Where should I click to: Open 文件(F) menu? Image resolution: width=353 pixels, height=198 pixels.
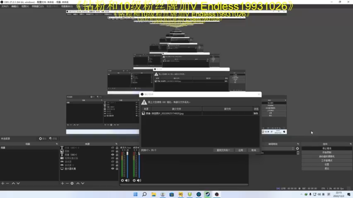(5, 7)
